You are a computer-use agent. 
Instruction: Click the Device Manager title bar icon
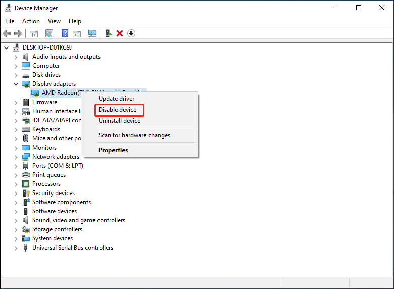pos(8,8)
